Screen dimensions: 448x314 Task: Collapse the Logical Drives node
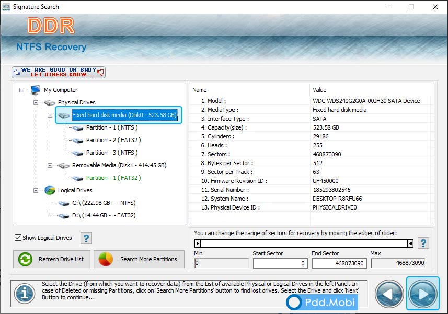[x=36, y=190]
